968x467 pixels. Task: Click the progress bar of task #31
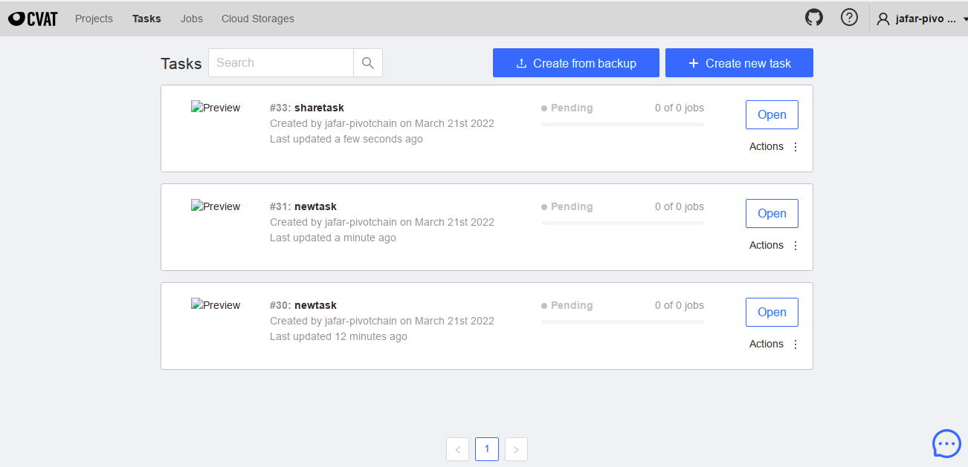tap(622, 223)
